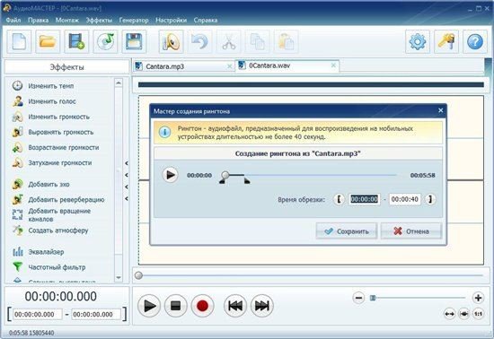Click the trim end time field 00:00:40
Viewport: 494px width, 339px height.
point(404,199)
